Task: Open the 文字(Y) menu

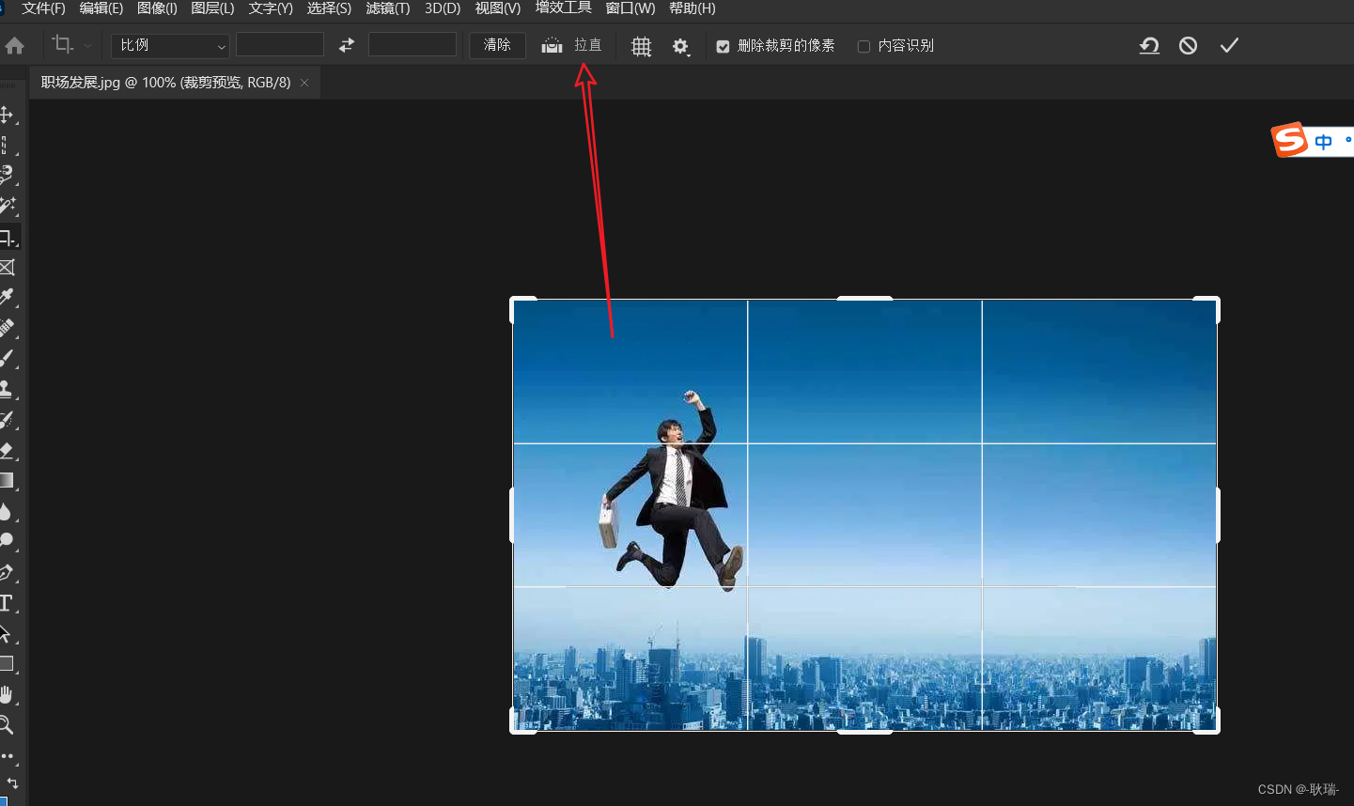Action: [x=271, y=8]
